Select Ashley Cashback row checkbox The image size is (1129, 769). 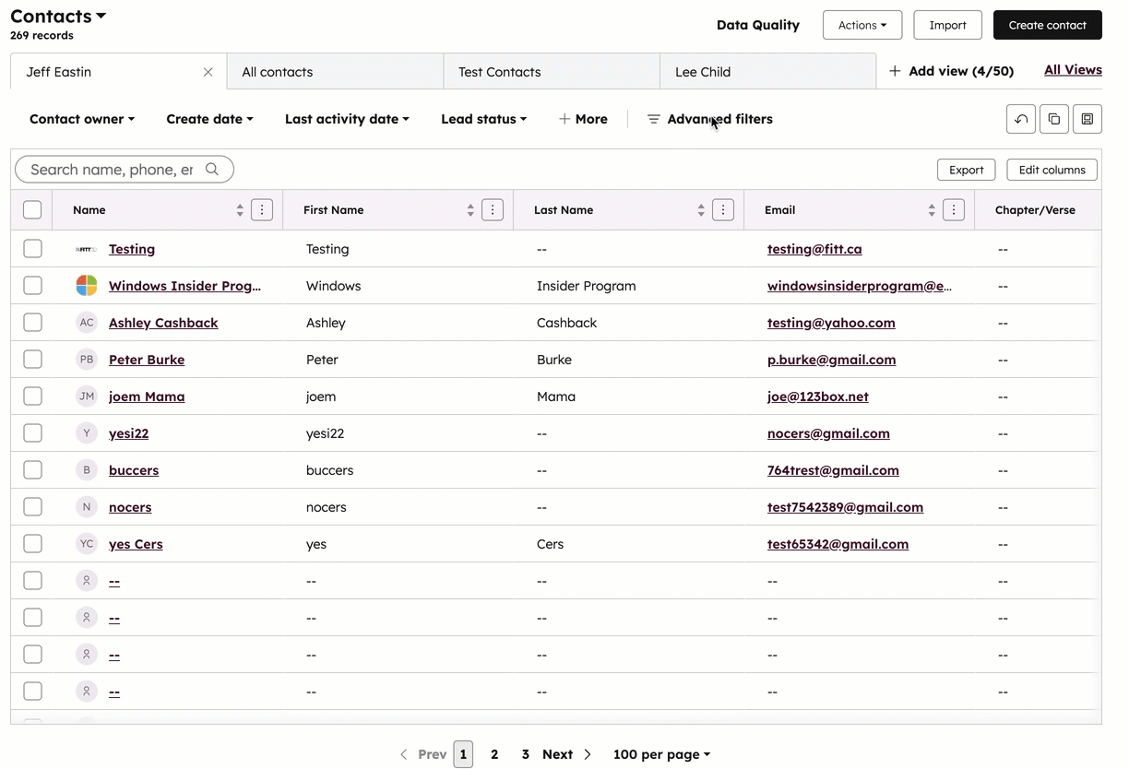32,323
